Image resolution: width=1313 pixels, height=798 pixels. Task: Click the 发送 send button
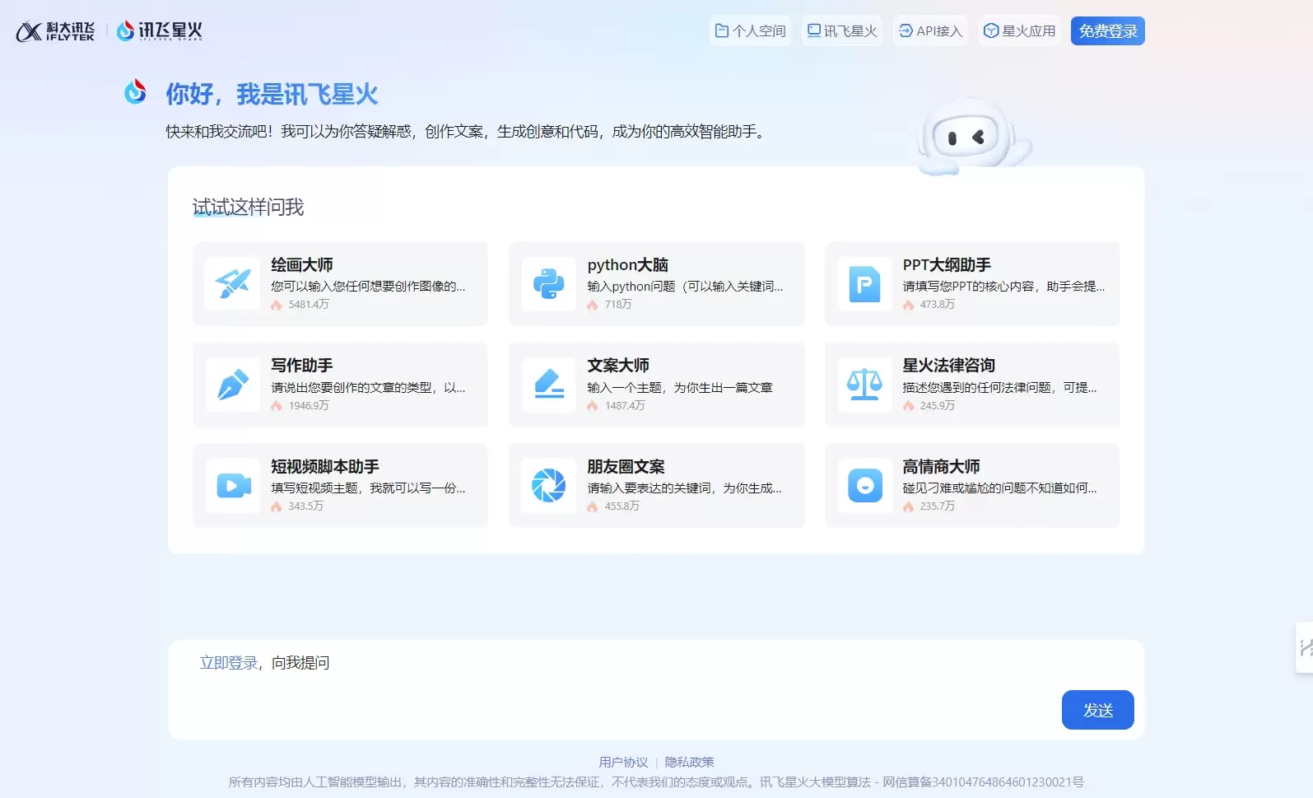click(x=1097, y=710)
